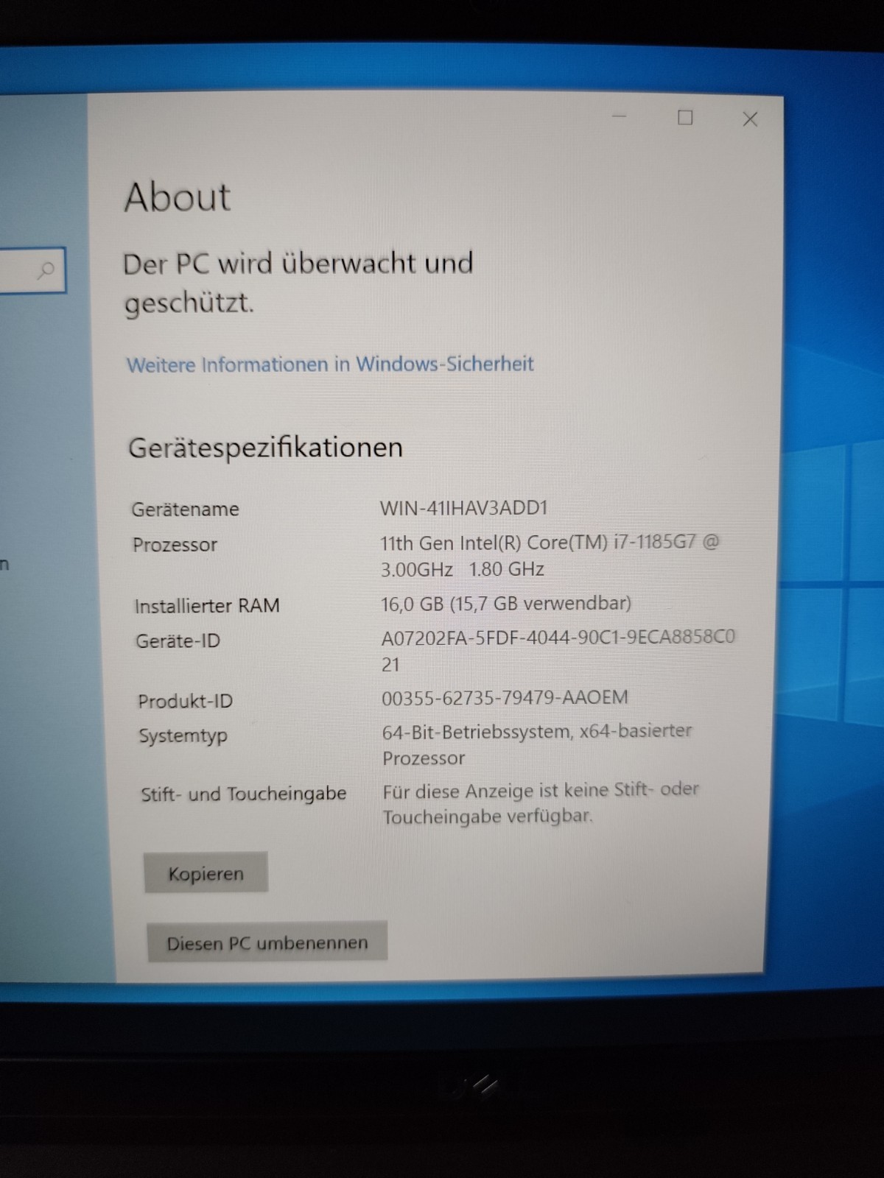Click Diesen PC umbenennen button

point(267,942)
